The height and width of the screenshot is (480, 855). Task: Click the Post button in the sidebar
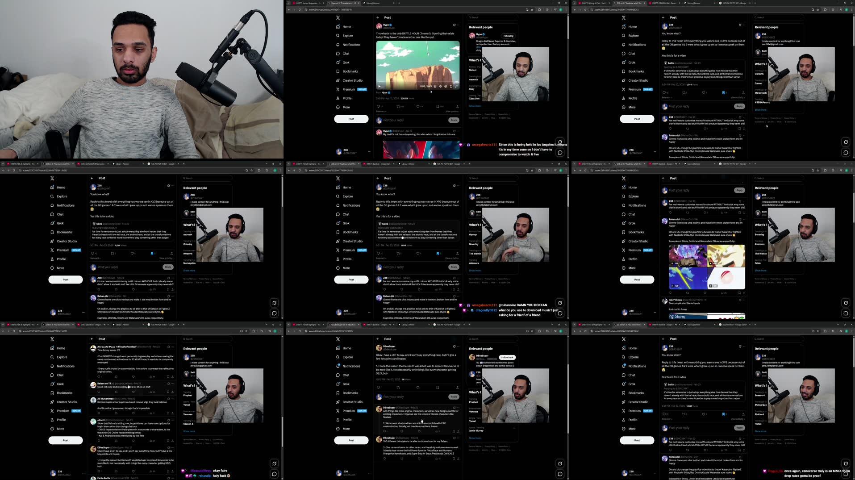coord(351,119)
